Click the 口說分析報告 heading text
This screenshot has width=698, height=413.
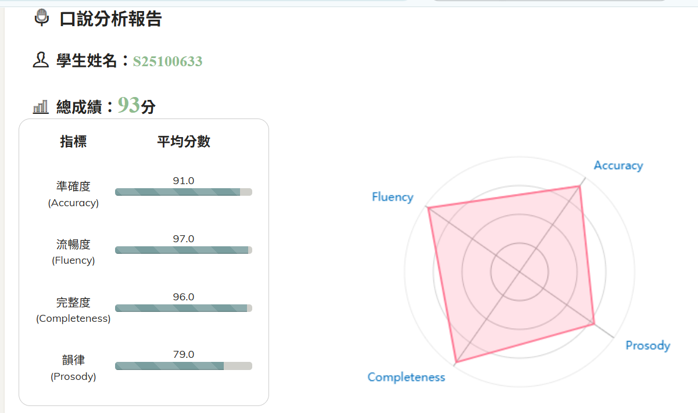point(110,19)
